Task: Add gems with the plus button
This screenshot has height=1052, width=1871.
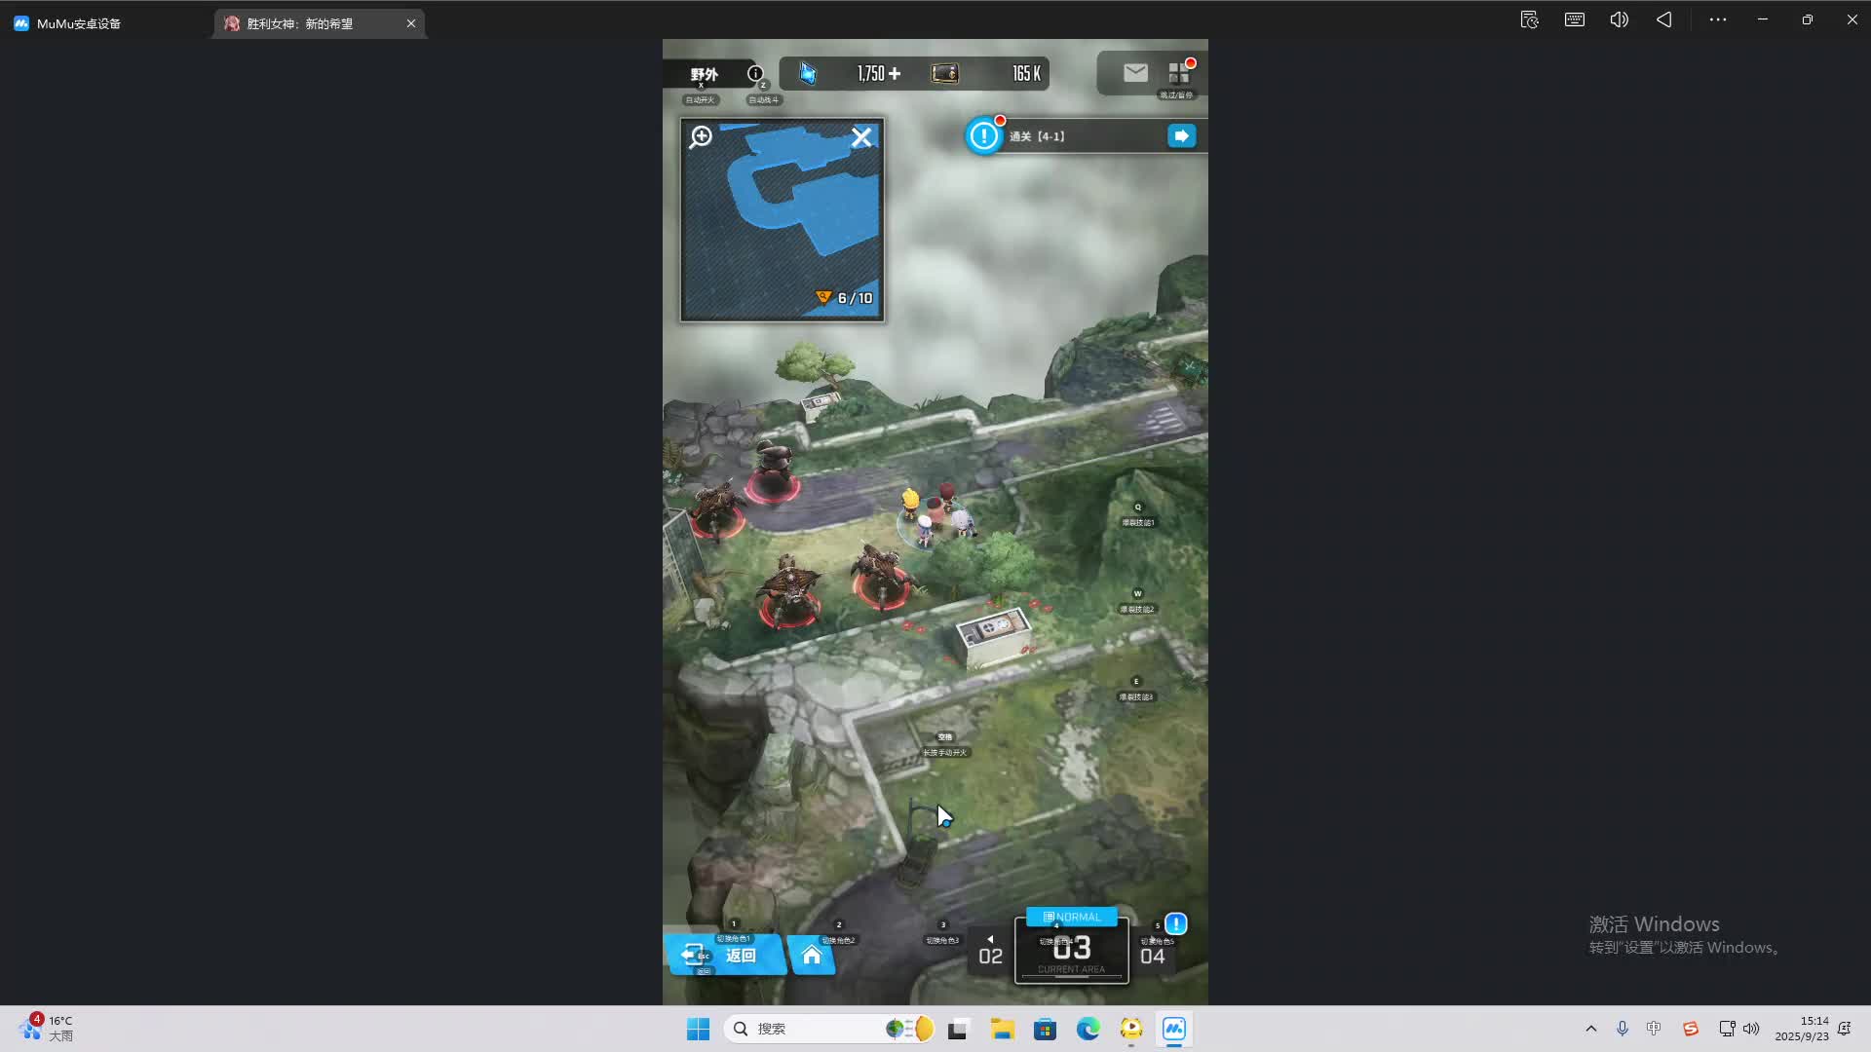Action: 895,74
